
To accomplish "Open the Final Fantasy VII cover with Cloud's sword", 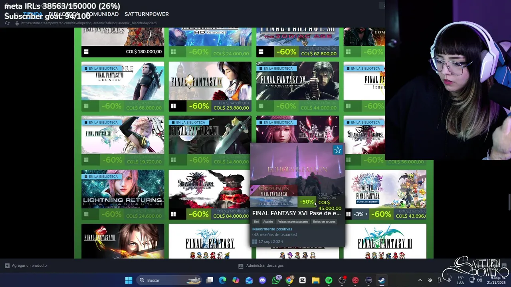I will (x=210, y=135).
